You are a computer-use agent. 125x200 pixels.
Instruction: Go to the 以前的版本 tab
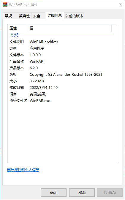[74, 16]
